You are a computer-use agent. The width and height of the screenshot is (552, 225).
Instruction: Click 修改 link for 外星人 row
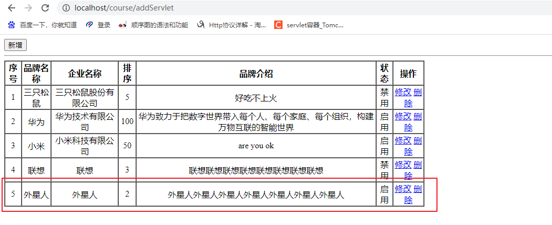(x=403, y=189)
